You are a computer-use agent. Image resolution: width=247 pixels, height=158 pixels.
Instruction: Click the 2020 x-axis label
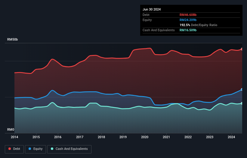[145, 137]
